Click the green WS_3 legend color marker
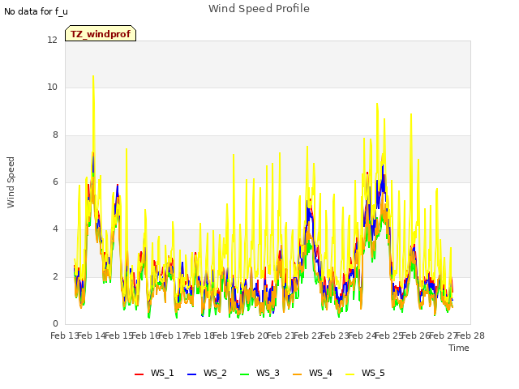The width and height of the screenshot is (519, 389). [245, 374]
